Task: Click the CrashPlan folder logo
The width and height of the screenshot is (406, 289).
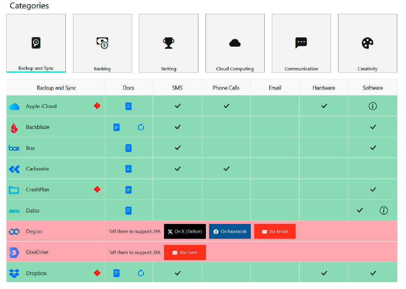Action: 14,190
